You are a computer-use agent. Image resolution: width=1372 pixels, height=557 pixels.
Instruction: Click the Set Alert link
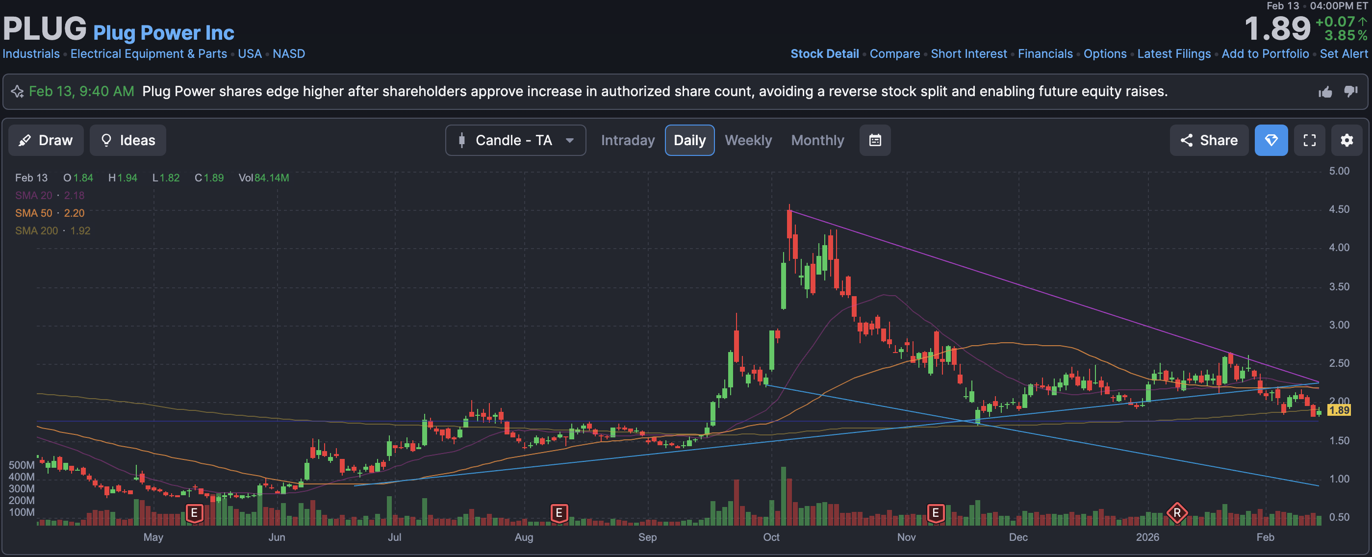click(x=1343, y=54)
